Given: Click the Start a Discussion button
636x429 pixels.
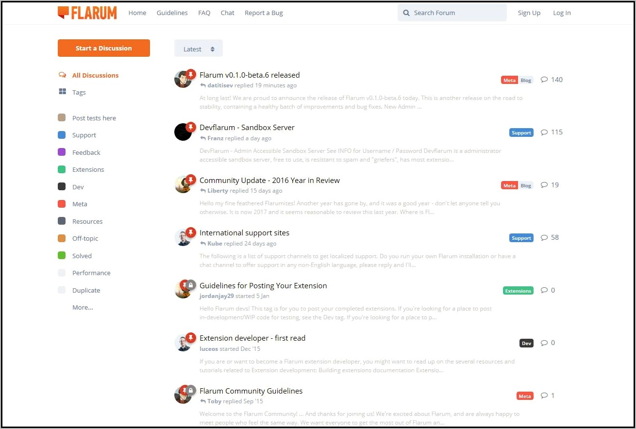Looking at the screenshot, I should coord(104,48).
